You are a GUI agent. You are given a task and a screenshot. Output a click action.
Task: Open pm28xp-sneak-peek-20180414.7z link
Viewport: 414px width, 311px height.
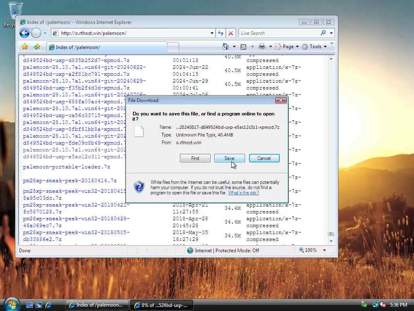(70, 181)
